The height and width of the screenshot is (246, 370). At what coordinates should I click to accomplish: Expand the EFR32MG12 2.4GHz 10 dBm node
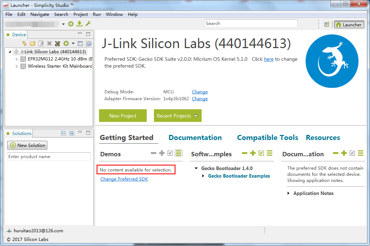(x=17, y=59)
